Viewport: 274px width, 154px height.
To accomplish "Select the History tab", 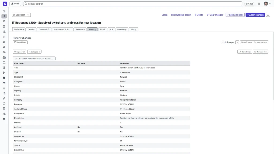I will point(92,29).
